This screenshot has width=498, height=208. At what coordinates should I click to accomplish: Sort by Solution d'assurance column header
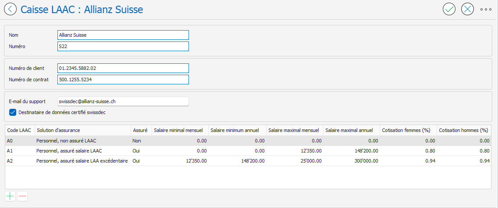pyautogui.click(x=82, y=130)
